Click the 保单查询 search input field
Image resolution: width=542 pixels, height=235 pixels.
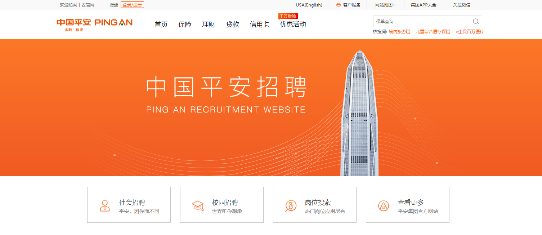423,21
